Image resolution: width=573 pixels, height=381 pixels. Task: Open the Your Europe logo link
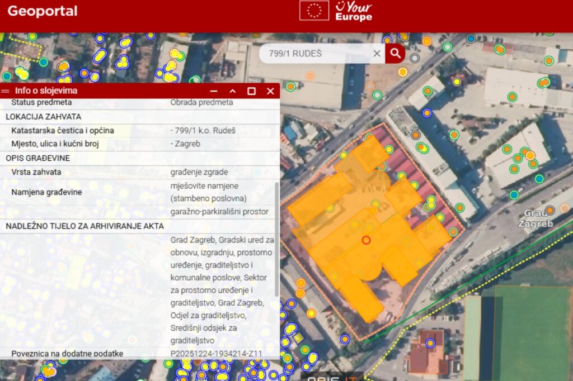pos(353,11)
